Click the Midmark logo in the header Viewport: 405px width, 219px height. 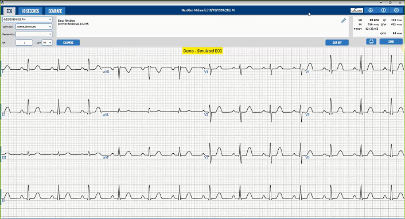357,10
